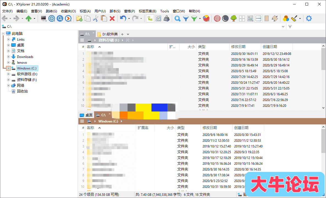Open Configuration gear icon
326x198 pixels.
[309, 18]
